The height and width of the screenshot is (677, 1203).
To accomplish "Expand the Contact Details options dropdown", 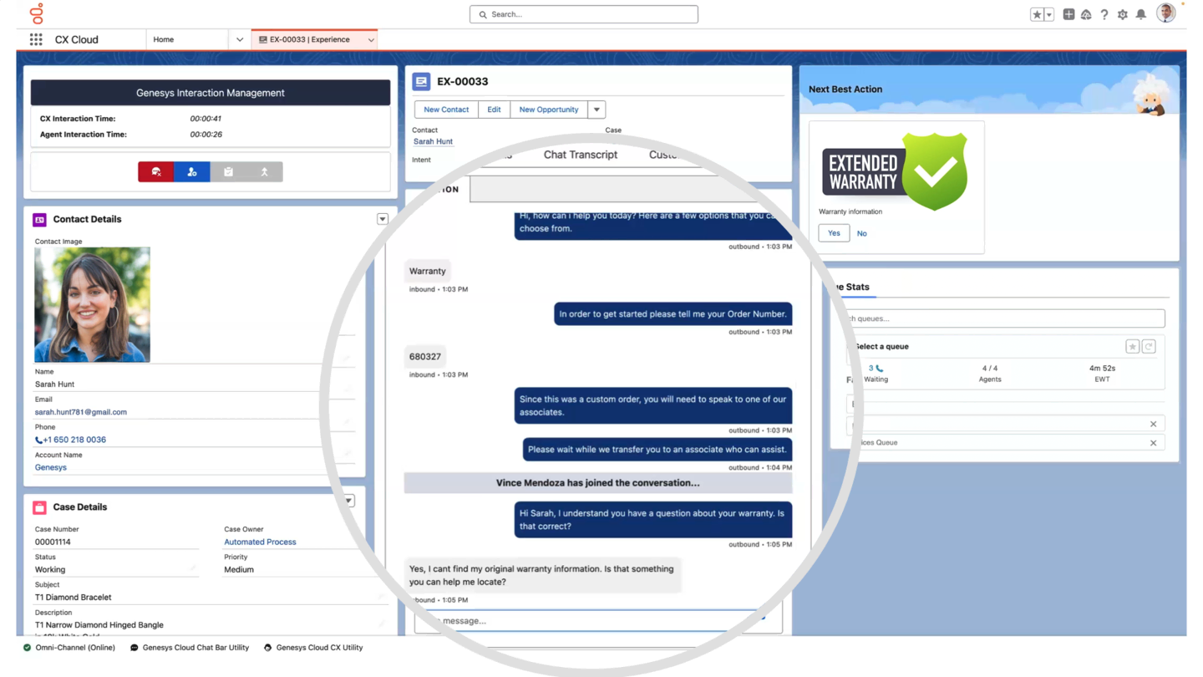I will tap(383, 219).
